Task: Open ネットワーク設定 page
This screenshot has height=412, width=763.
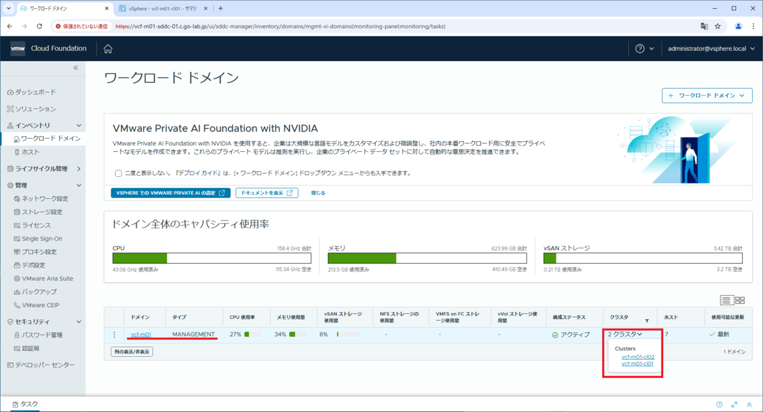Action: (41, 198)
